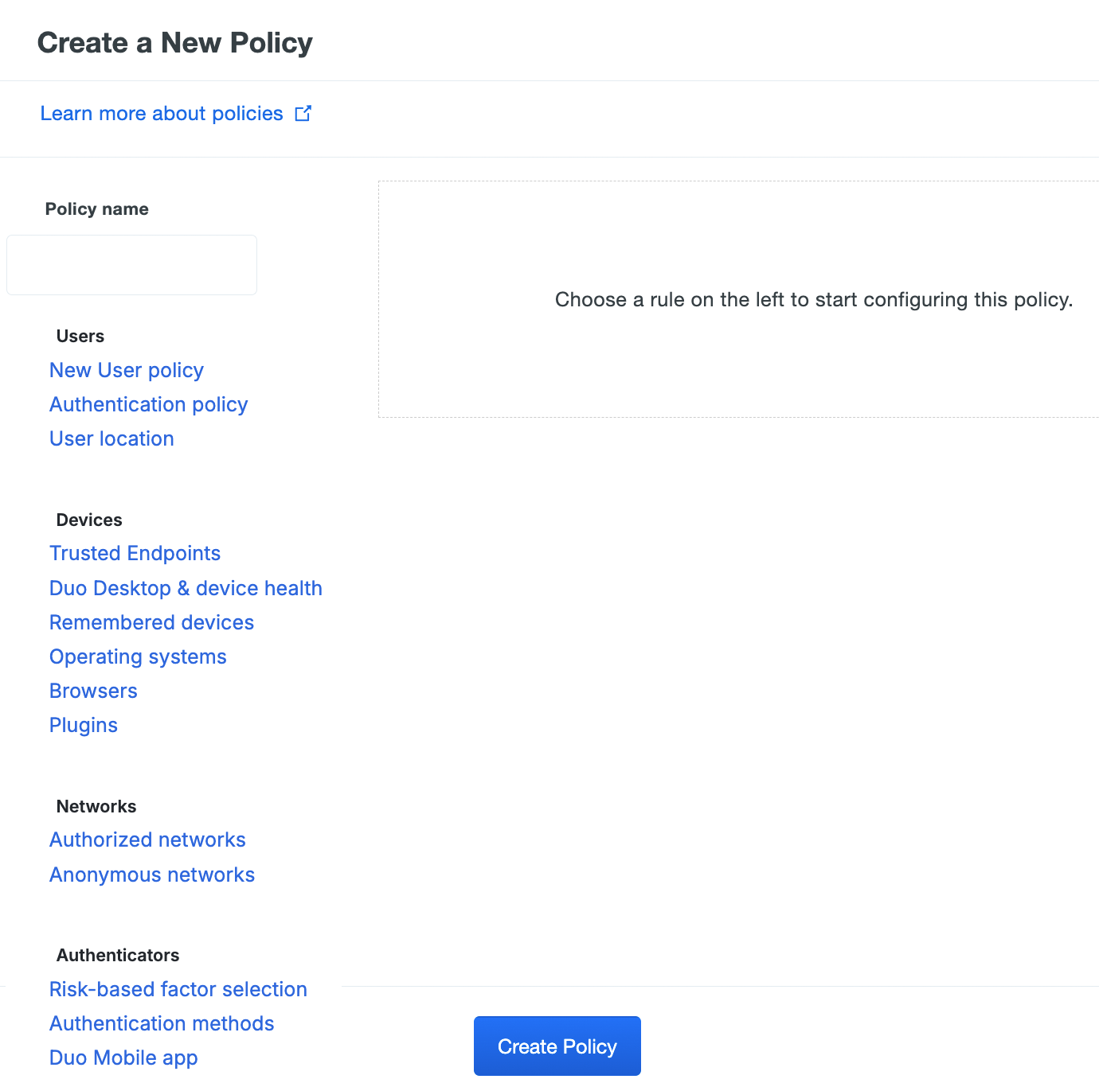Screen dimensions: 1099x1083
Task: Open the external link icon beside Learn more
Action: (x=303, y=113)
